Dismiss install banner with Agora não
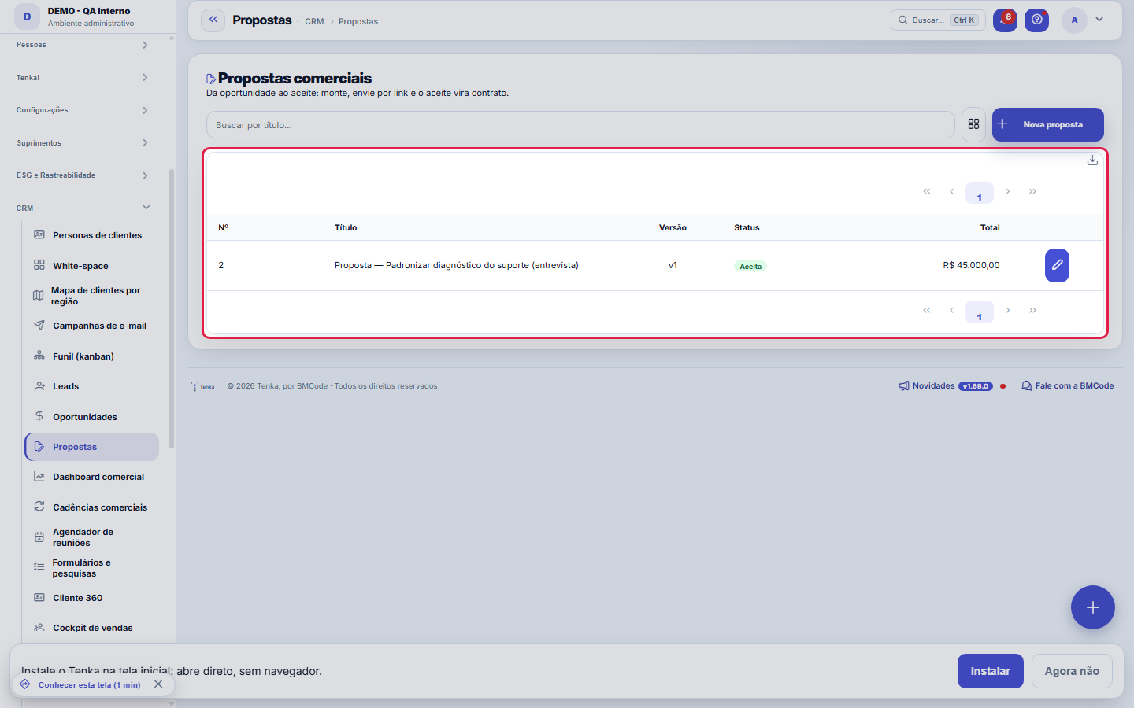 pyautogui.click(x=1072, y=671)
